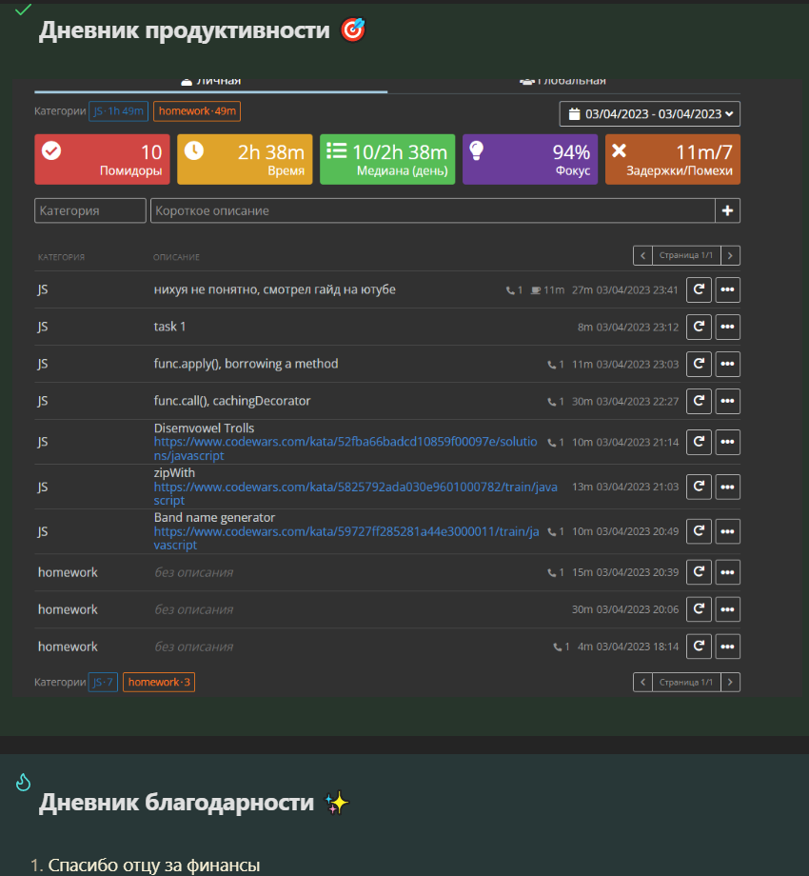Switch to the Глобальная tab
809x876 pixels.
point(563,83)
